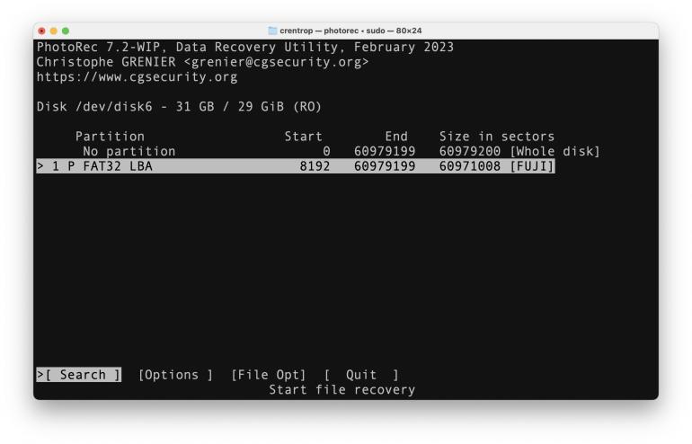
Task: Minimize the terminal using yellow button
Action: click(x=53, y=31)
